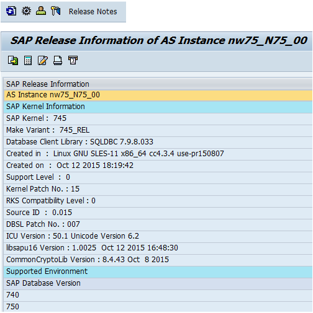Select the AS Instance nw75_N75_00 row
This screenshot has height=313, width=313.
coord(158,95)
